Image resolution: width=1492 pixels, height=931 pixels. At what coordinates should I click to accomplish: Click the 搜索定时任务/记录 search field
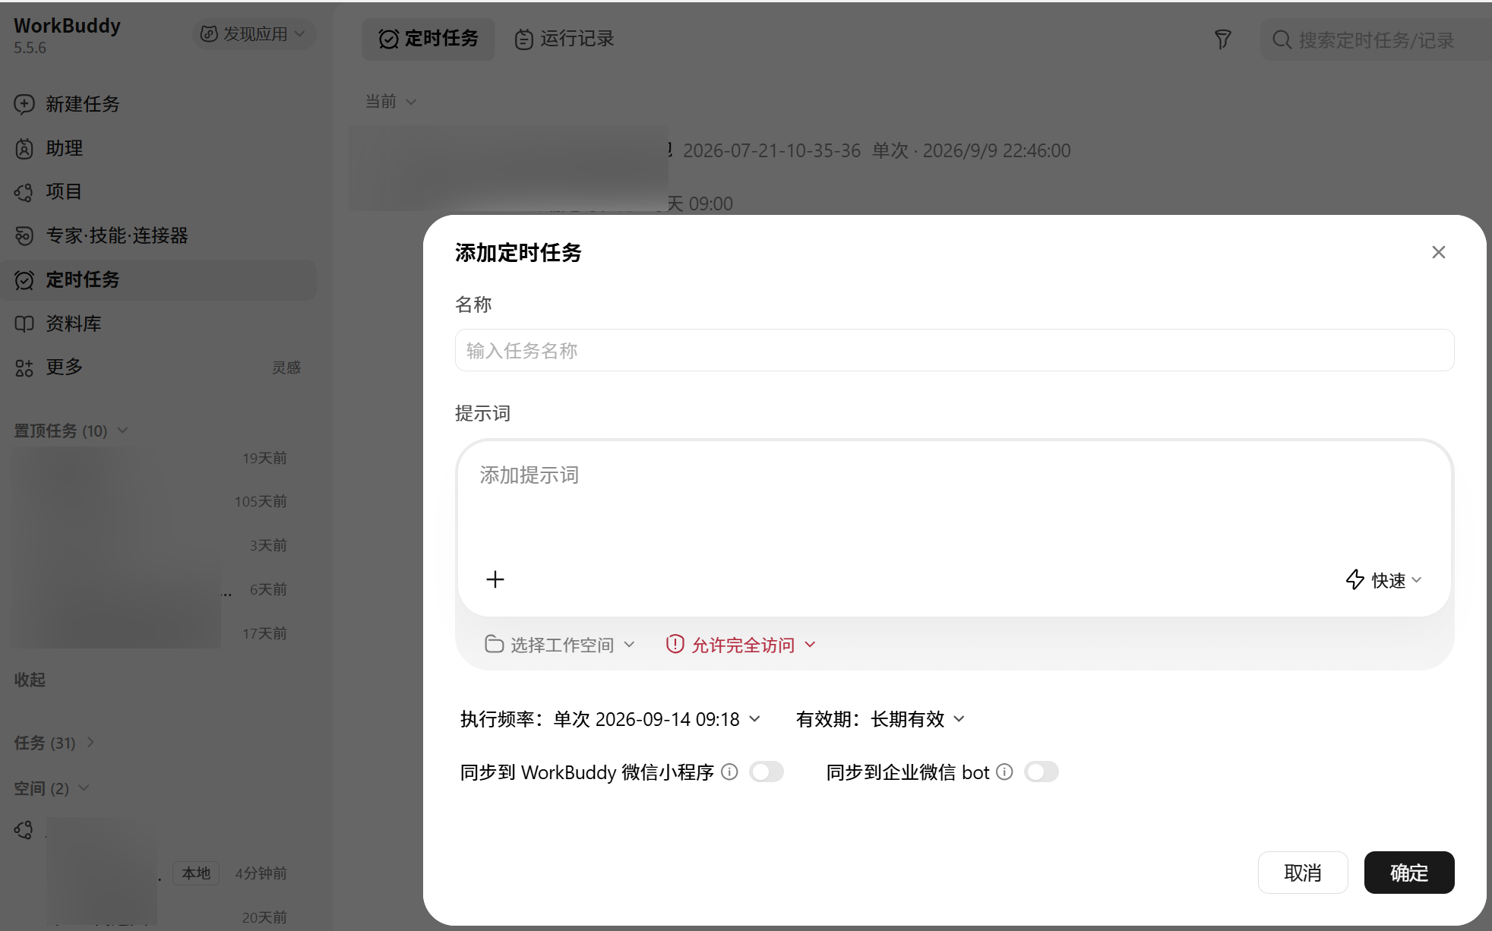pos(1377,39)
